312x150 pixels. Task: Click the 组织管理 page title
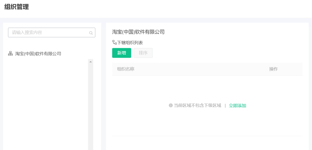point(16,7)
